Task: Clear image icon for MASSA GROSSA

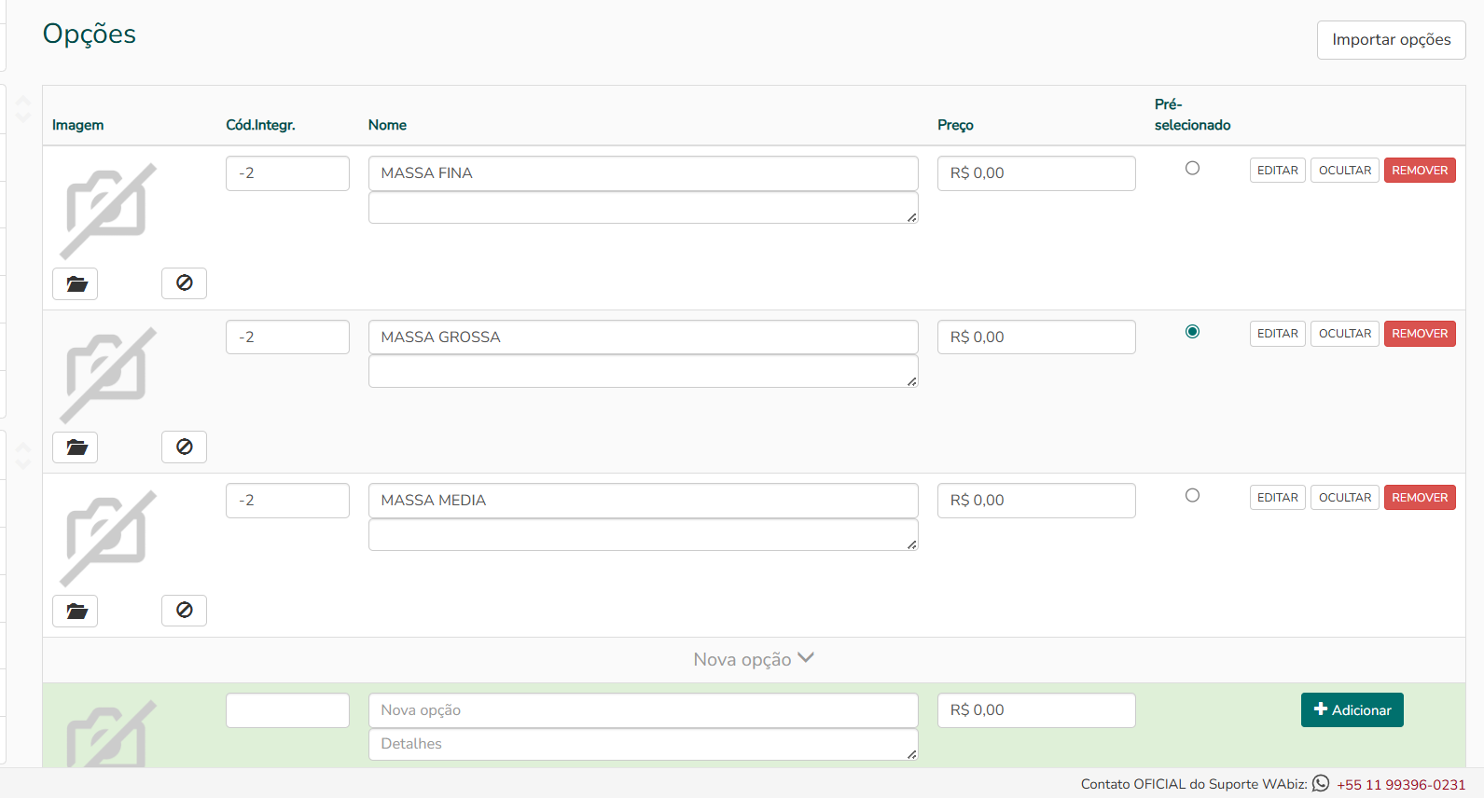Action: click(184, 447)
